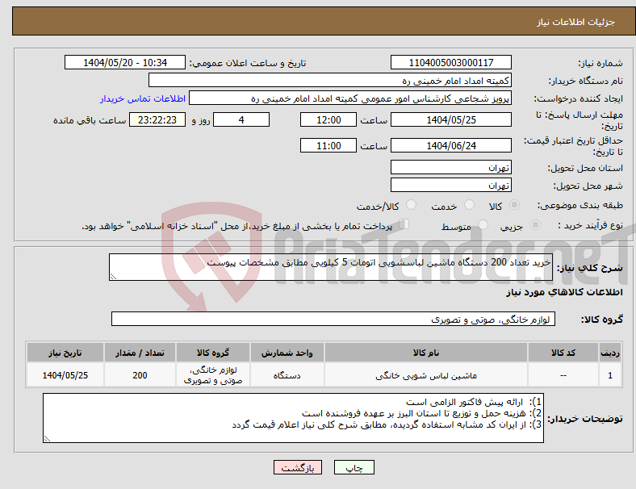The image size is (636, 489).
Task: Select the جزیی purchase type radio
Action: [x=535, y=225]
